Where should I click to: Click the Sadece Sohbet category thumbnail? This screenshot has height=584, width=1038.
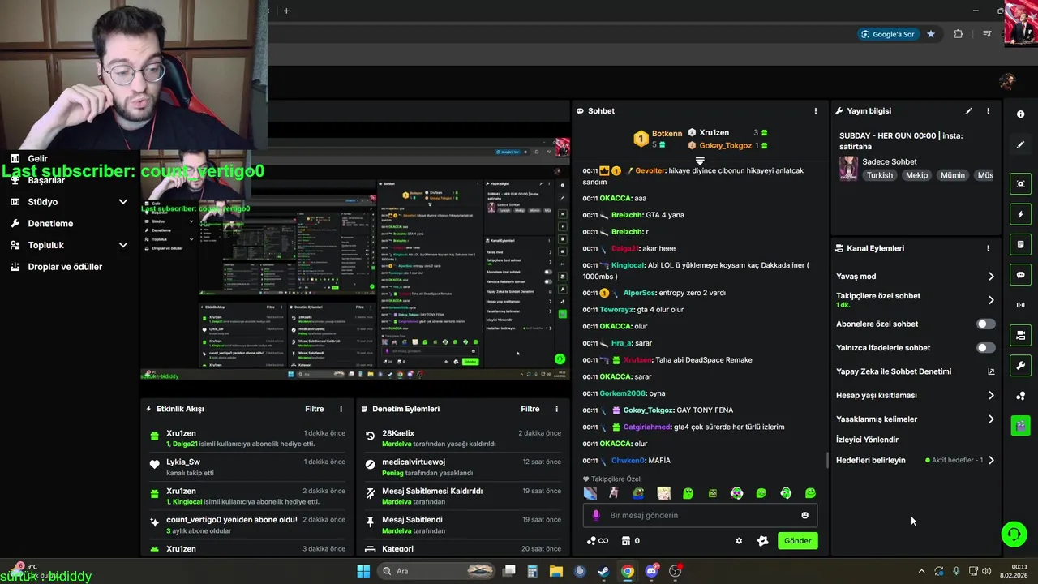(848, 168)
